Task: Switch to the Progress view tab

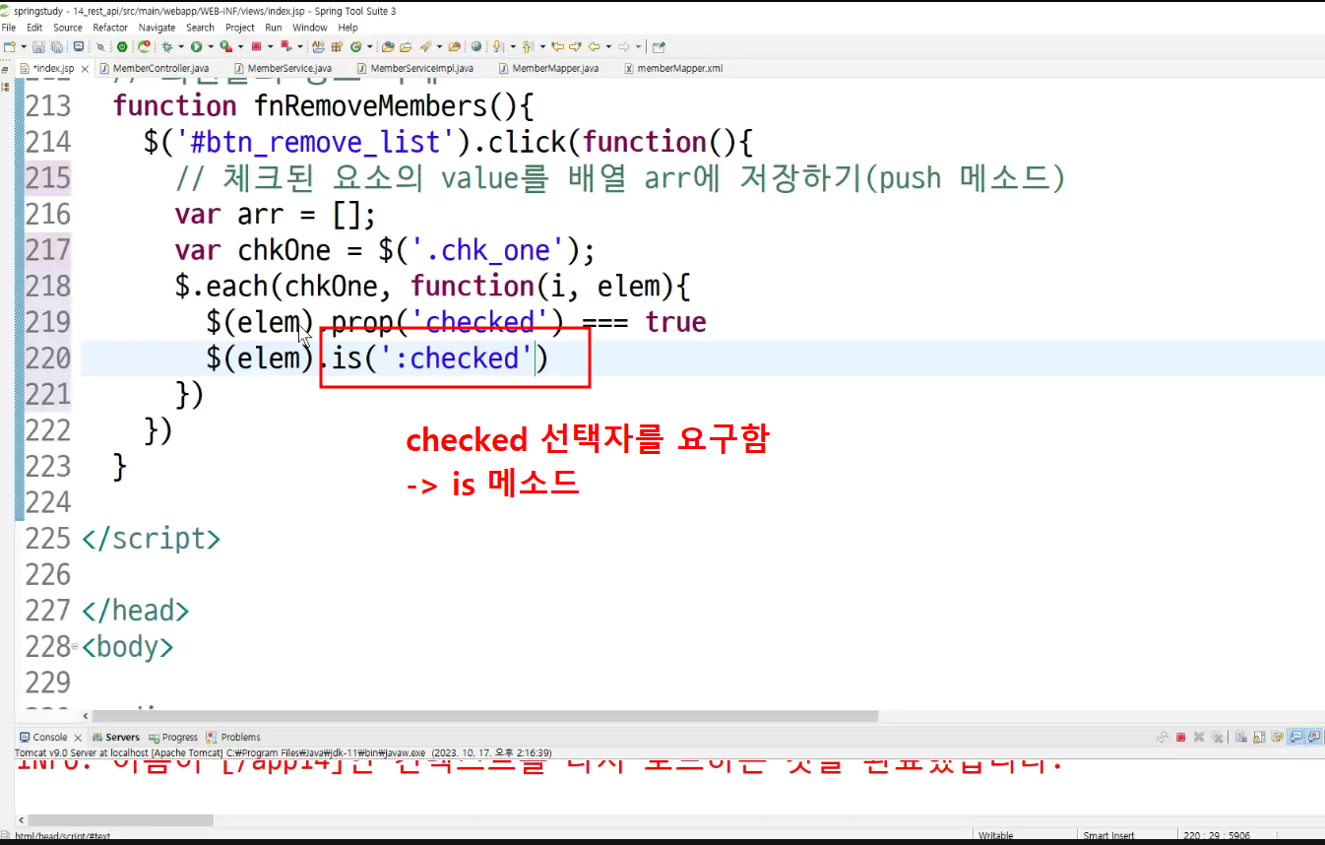Action: (x=173, y=737)
